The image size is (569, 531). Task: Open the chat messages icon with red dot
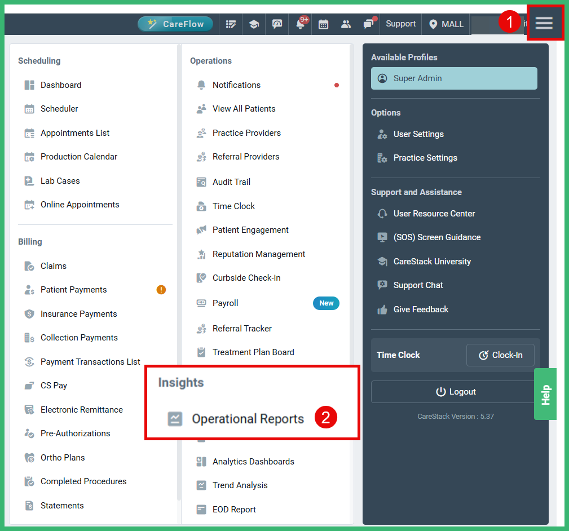(x=368, y=24)
